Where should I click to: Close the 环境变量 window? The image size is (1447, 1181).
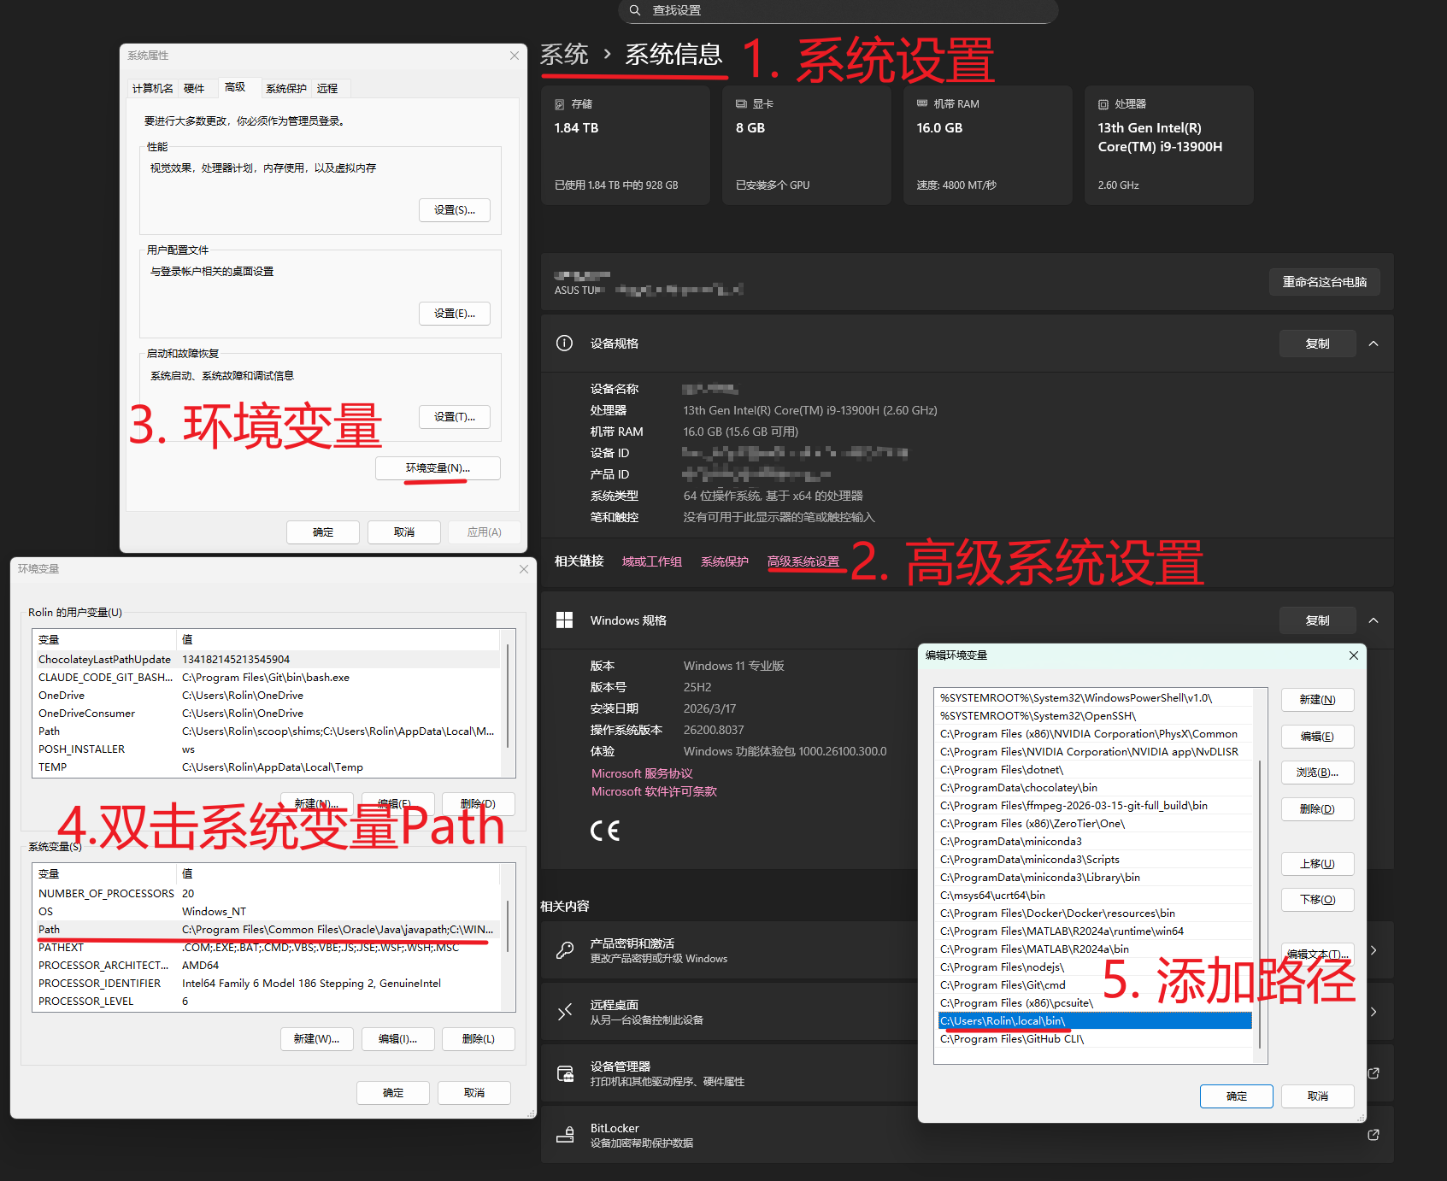524,569
